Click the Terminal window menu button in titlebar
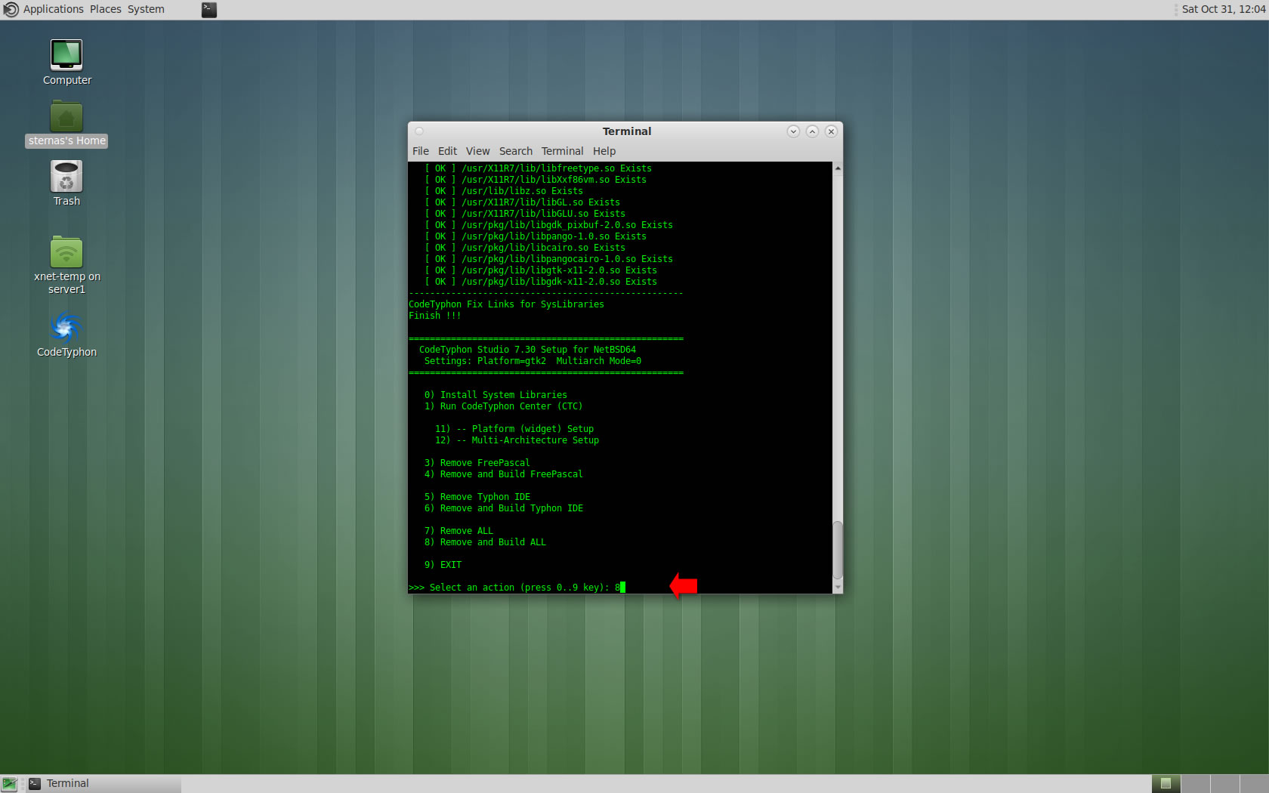Image resolution: width=1269 pixels, height=793 pixels. point(419,131)
